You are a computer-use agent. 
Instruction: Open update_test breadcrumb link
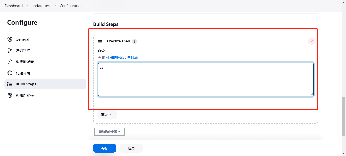(41, 6)
